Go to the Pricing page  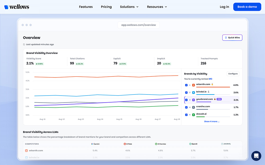coord(106,7)
